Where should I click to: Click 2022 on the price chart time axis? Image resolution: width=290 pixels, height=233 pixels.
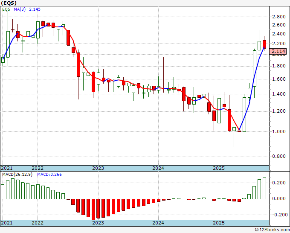pos(38,168)
